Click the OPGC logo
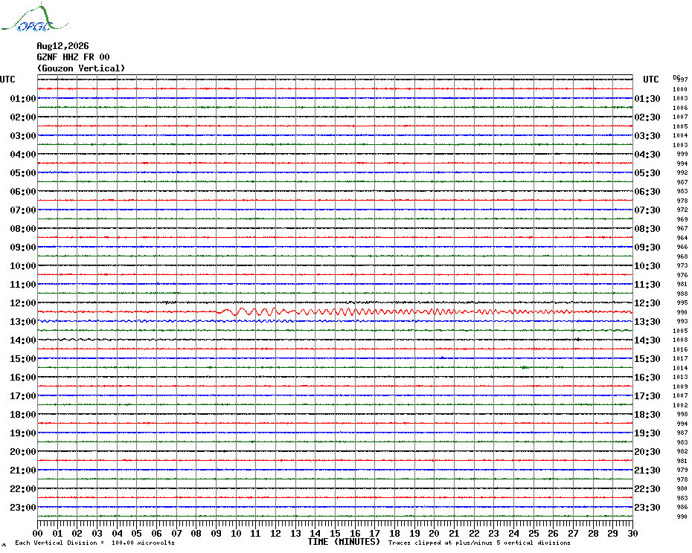Image resolution: width=692 pixels, height=553 pixels. 35,17
